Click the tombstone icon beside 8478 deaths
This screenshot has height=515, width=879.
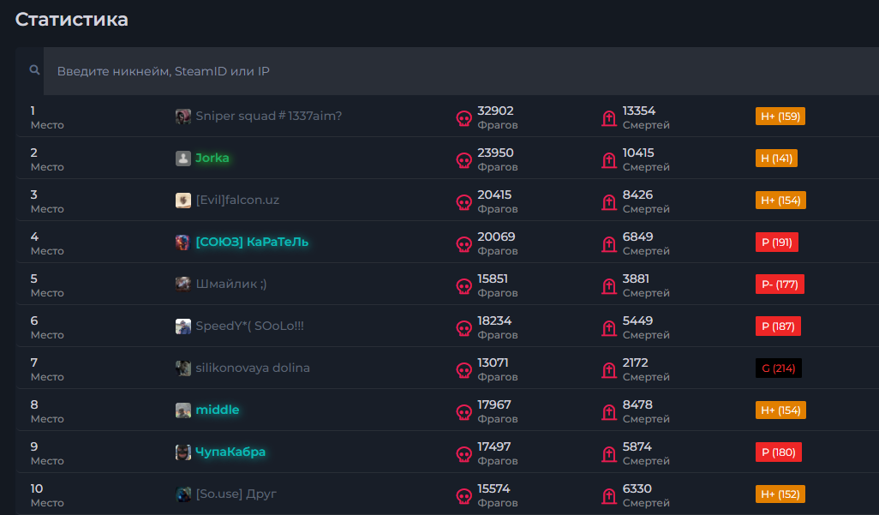click(609, 412)
